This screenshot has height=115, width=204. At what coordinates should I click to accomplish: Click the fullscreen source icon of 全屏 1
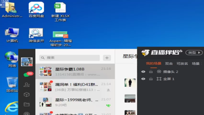[159, 79]
